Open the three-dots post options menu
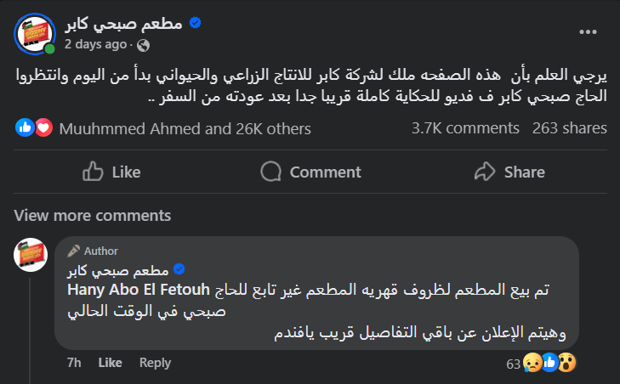Image resolution: width=620 pixels, height=384 pixels. [588, 31]
